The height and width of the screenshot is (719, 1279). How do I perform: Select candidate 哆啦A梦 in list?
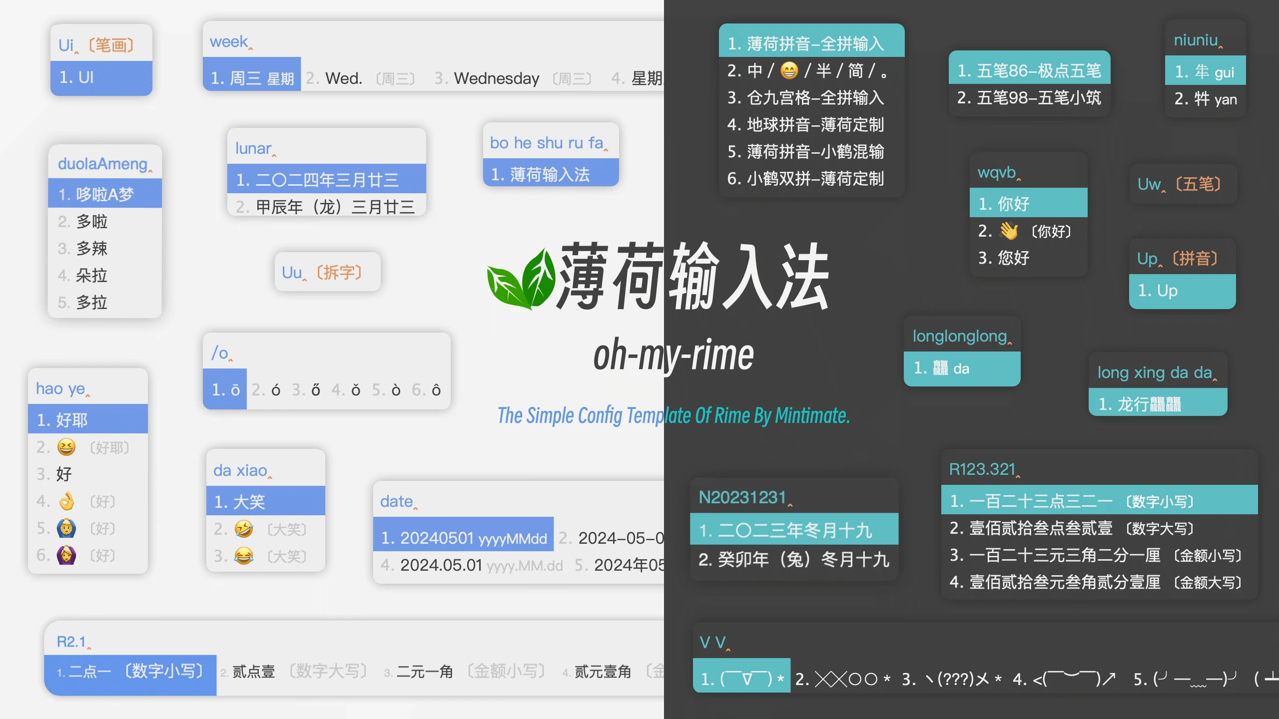coord(105,194)
